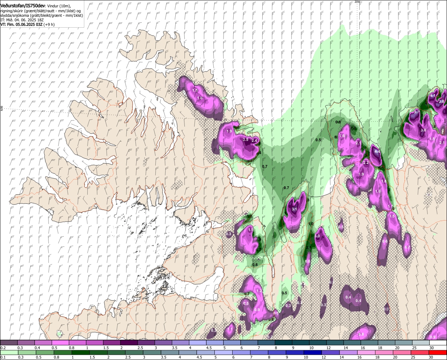Click the '0.2' label in the upper legend
The width and height of the screenshot is (447, 360).
point(3,348)
